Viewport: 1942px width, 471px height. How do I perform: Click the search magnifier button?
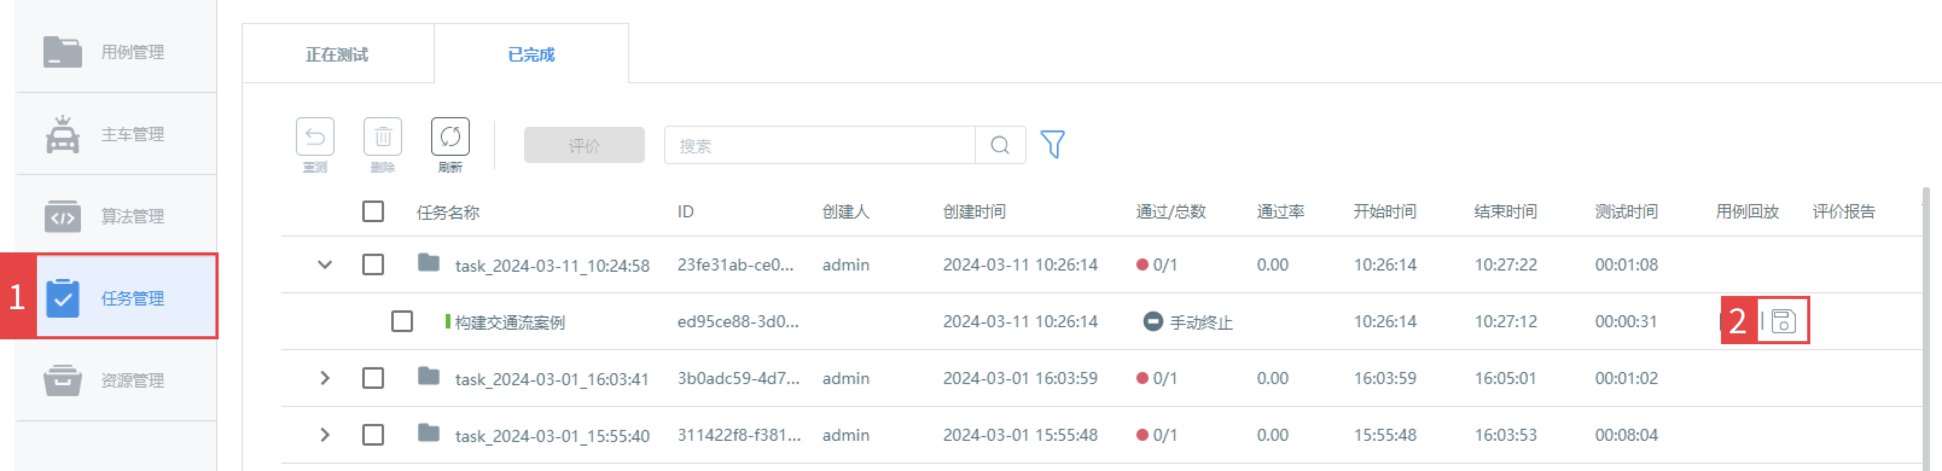click(1001, 145)
